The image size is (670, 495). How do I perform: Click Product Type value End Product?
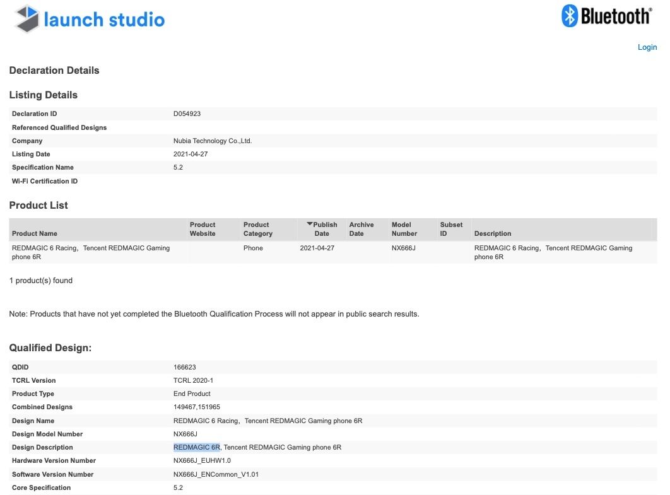(x=192, y=393)
